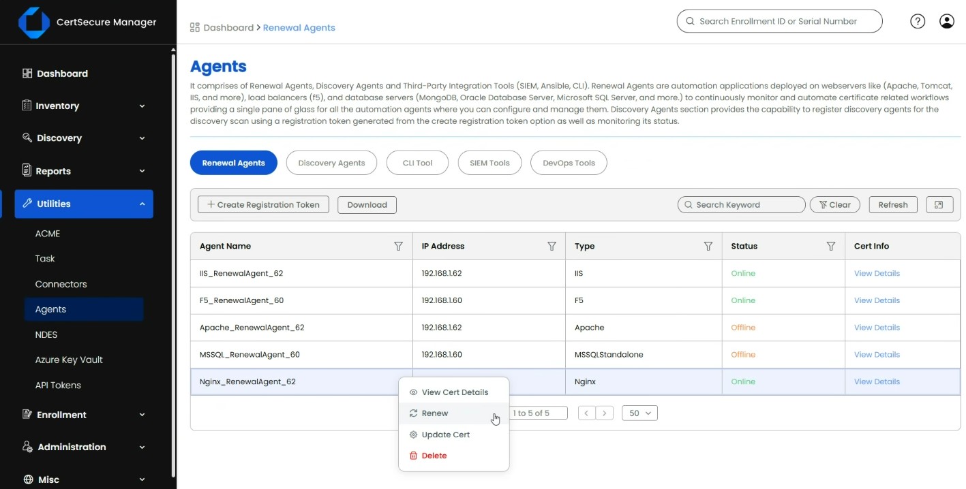Click the dashboard grid icon in breadcrumb
Screen dimensions: 966x489
point(194,27)
